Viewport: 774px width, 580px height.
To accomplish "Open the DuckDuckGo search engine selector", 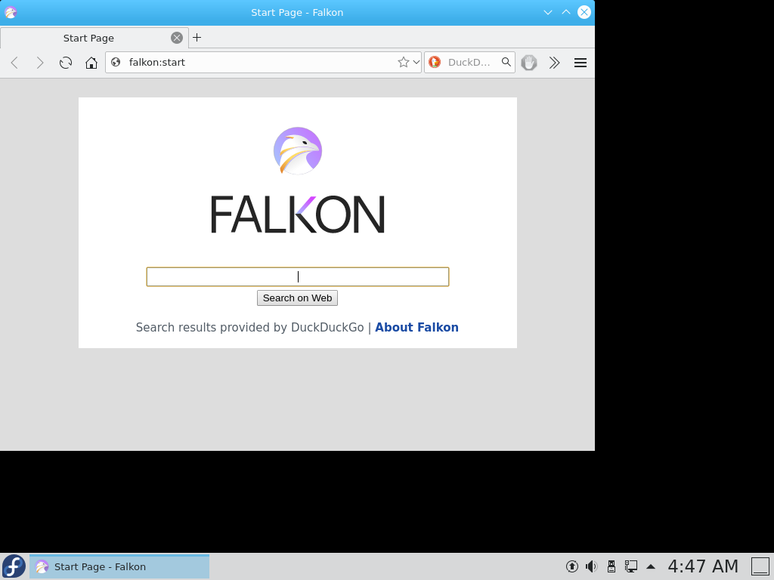I will click(435, 62).
